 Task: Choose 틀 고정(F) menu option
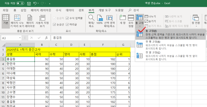click(x=171, y=34)
